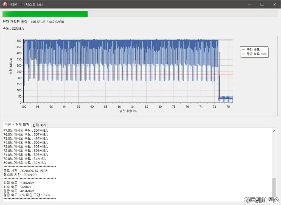This screenshot has width=281, height=205.
Task: Click the 평균 속도 50% 미만 구간 7.7% line
Action: [27, 195]
